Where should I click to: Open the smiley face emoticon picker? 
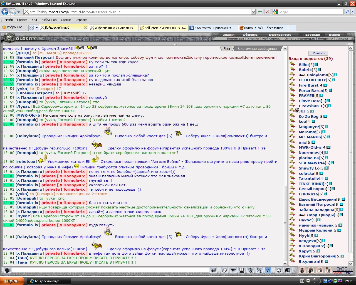(x=279, y=270)
